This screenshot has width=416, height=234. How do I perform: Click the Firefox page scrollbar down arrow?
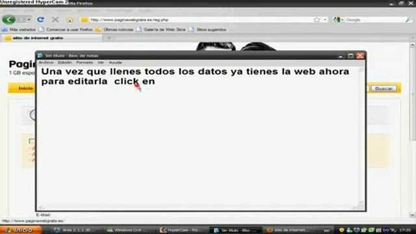coord(412,215)
